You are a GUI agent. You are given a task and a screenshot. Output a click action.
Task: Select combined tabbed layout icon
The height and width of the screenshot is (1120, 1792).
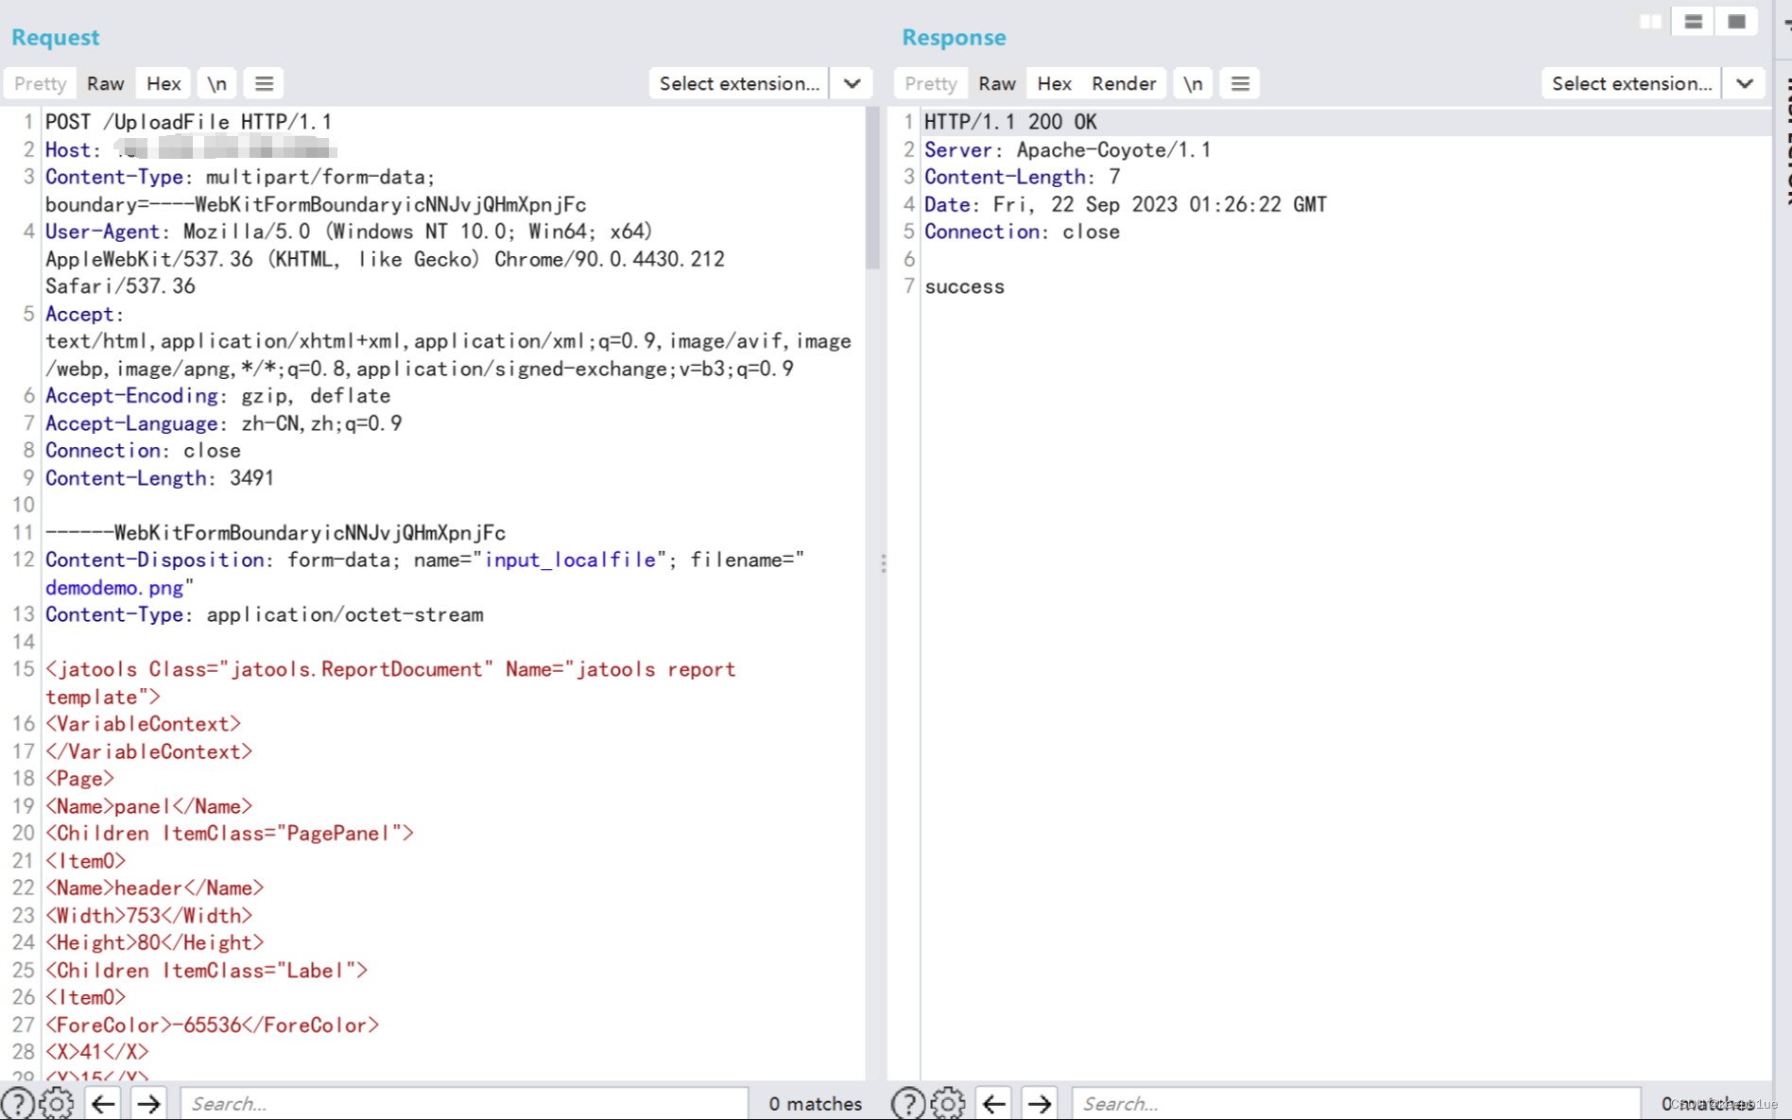[1736, 22]
